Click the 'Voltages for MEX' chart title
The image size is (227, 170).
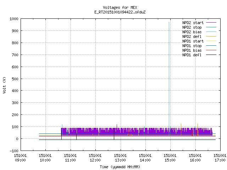pyautogui.click(x=120, y=7)
